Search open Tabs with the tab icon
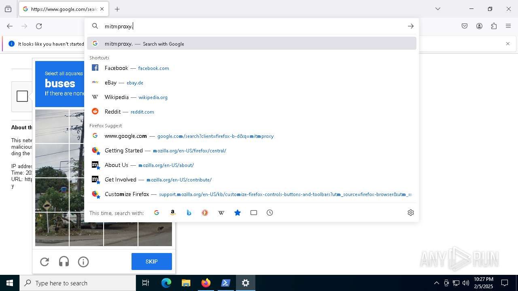This screenshot has height=291, width=518. pyautogui.click(x=254, y=213)
